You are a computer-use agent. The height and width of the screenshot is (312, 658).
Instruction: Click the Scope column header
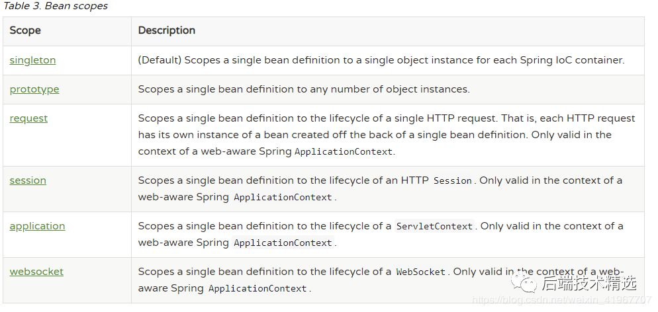tap(25, 30)
